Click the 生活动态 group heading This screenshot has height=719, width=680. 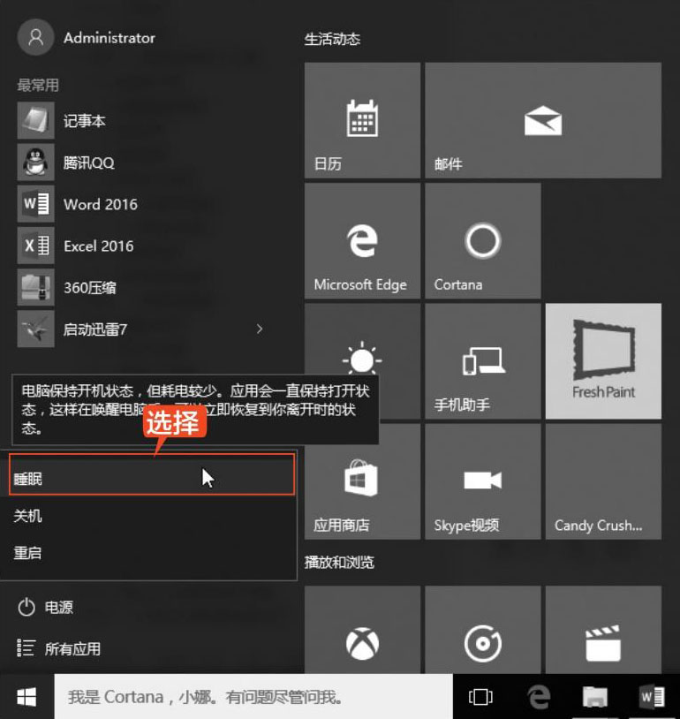point(332,39)
